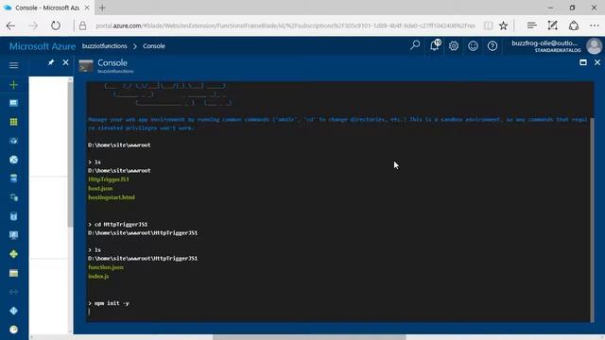Open the reading view book icon

click(488, 25)
